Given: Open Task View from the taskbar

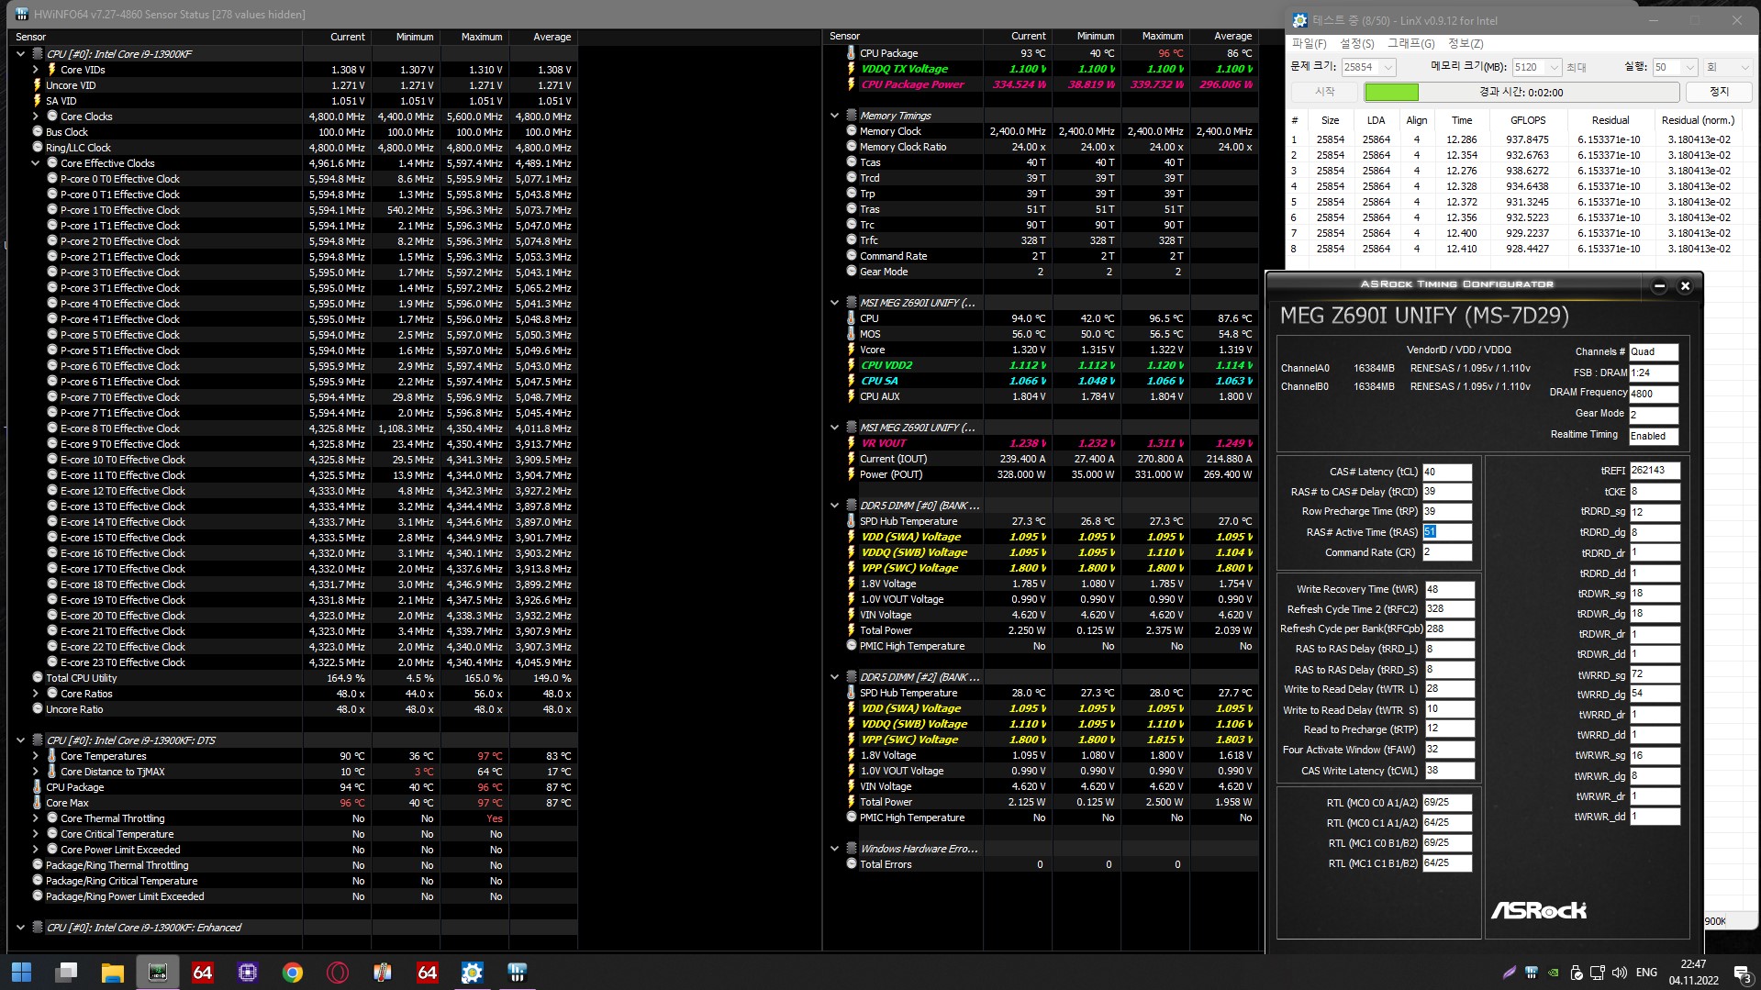Looking at the screenshot, I should [66, 972].
